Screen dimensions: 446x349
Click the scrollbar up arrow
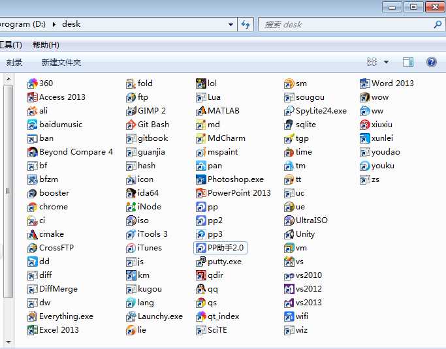click(x=8, y=79)
